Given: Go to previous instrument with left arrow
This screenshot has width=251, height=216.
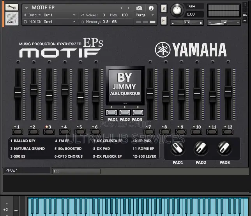Looking at the screenshot, I should (x=121, y=8).
